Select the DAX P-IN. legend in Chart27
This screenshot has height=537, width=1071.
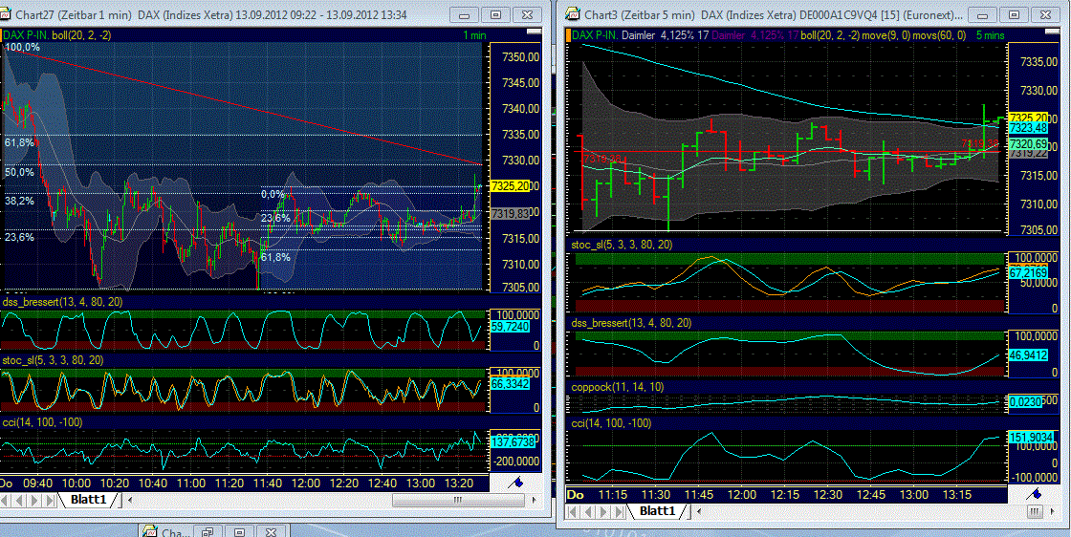pyautogui.click(x=25, y=34)
